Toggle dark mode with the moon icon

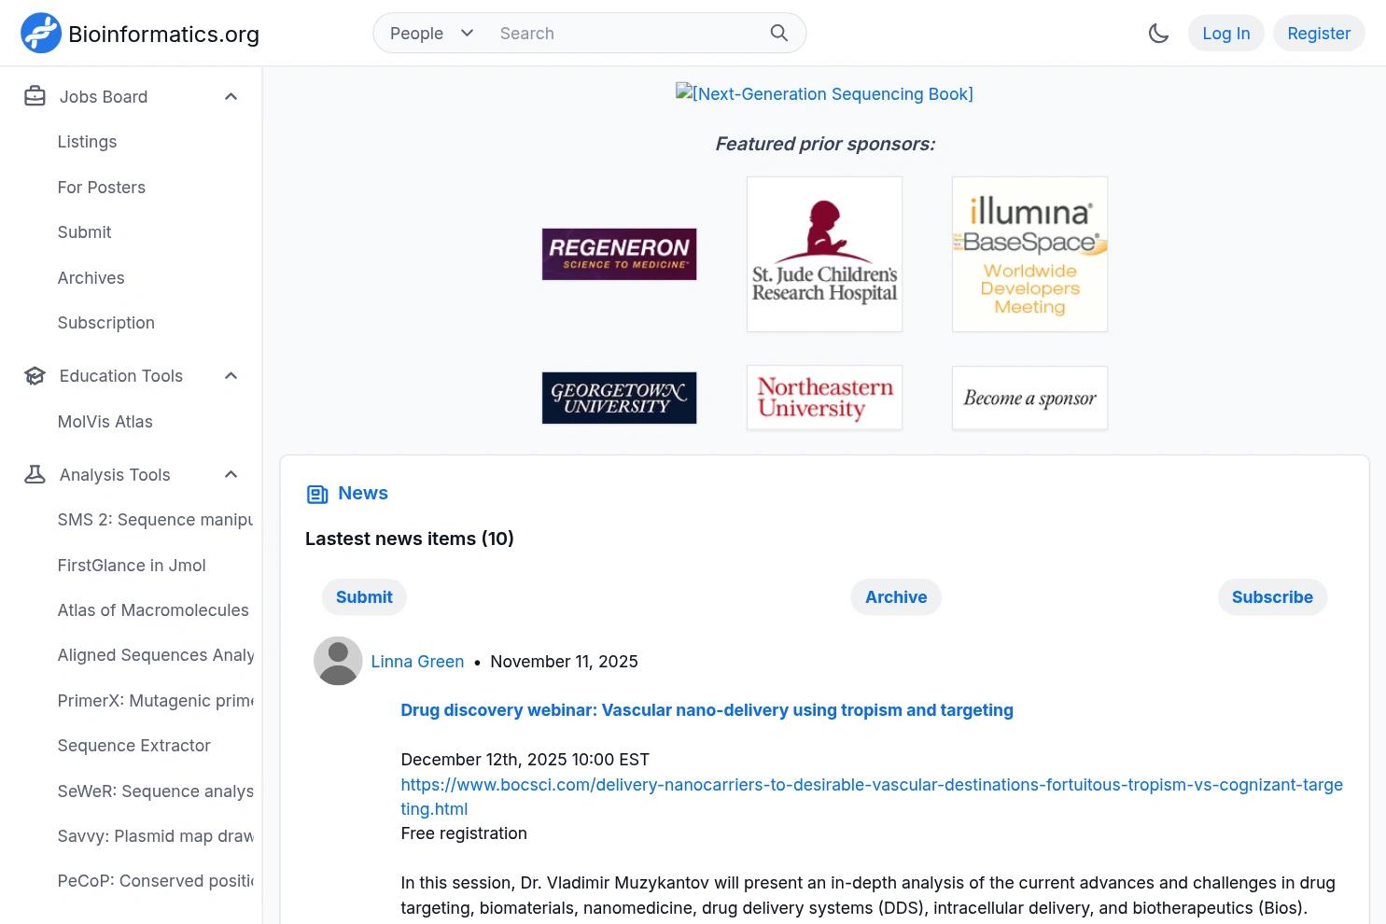click(x=1158, y=34)
